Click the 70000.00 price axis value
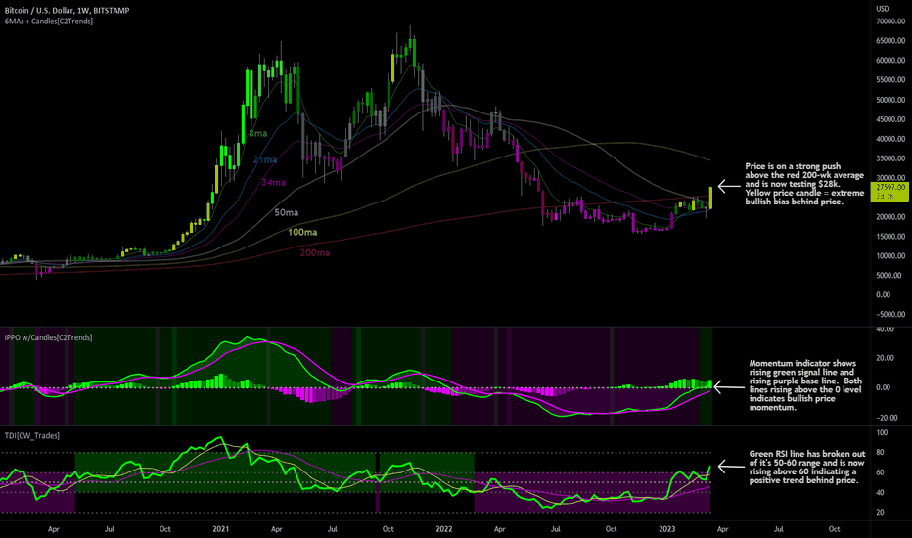Screen dimensions: 912x538 890,22
